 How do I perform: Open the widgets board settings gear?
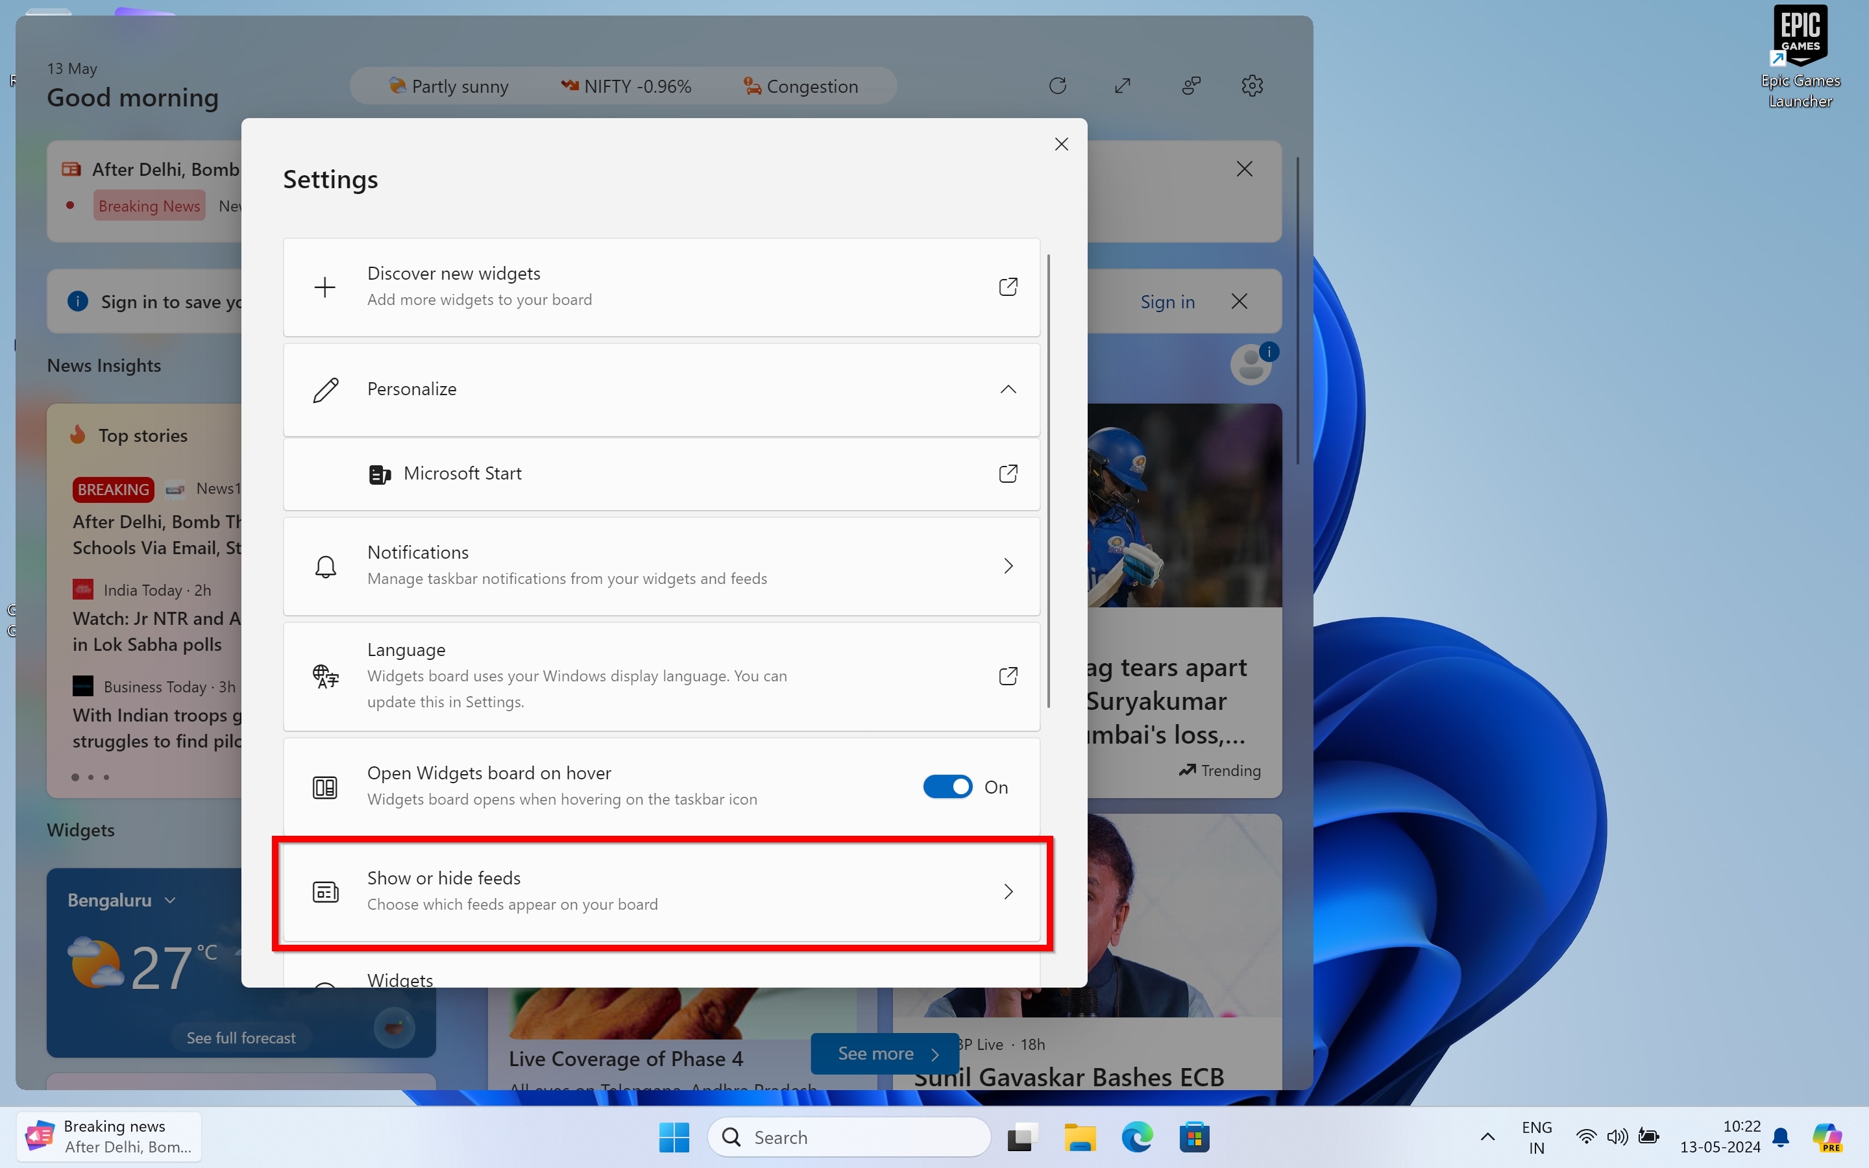tap(1252, 86)
